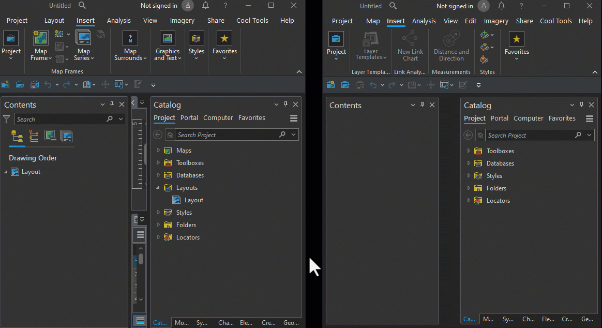This screenshot has width=602, height=328.
Task: Click the back arrow in the Catalog pane
Action: pyautogui.click(x=158, y=134)
